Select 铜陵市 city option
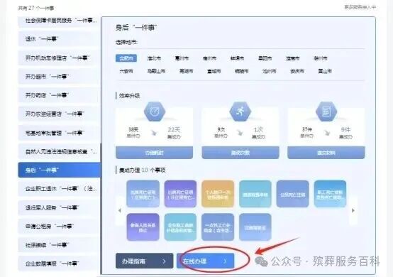The image size is (393, 277). (242, 71)
